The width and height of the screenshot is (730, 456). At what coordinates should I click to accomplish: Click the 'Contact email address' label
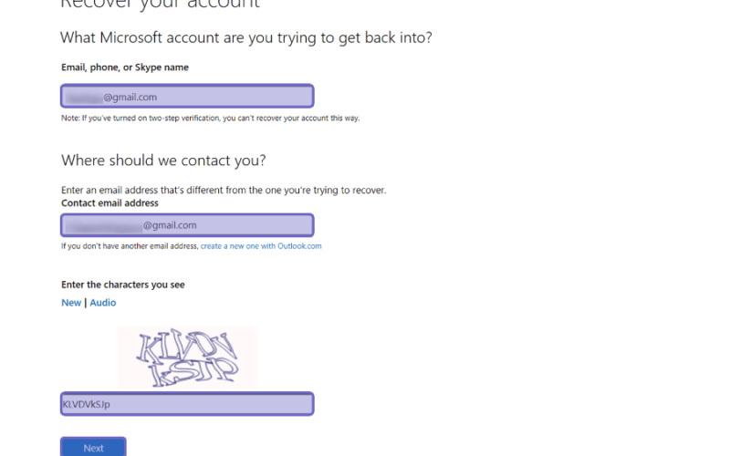109,203
